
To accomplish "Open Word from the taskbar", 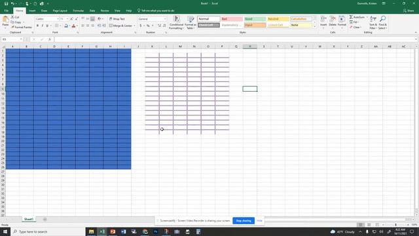I will pyautogui.click(x=124, y=231).
